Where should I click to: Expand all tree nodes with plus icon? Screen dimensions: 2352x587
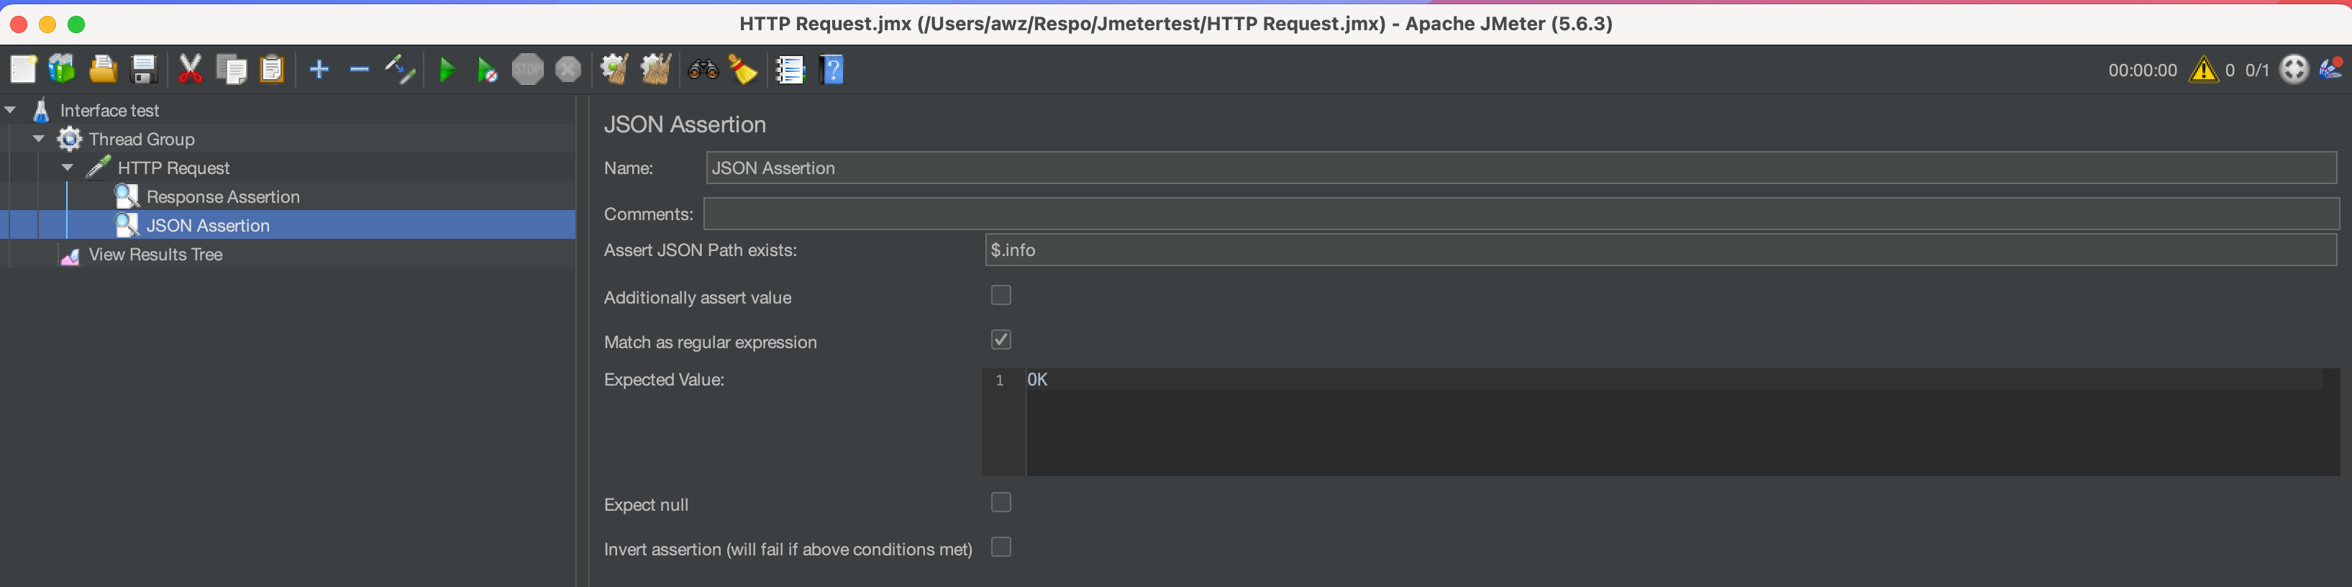tap(319, 69)
